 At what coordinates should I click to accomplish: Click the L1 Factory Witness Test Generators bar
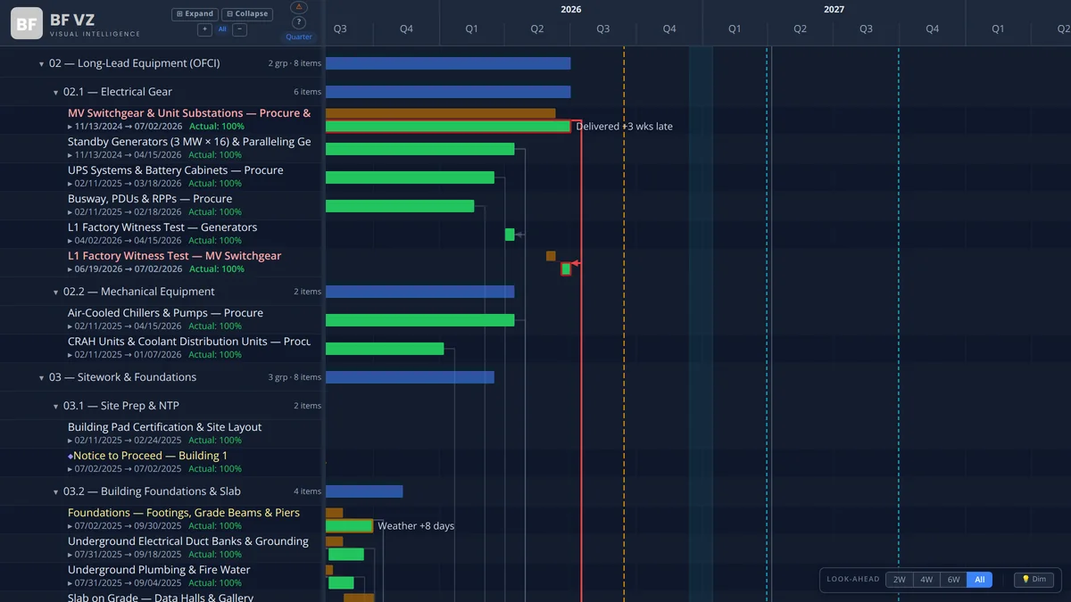click(x=510, y=235)
